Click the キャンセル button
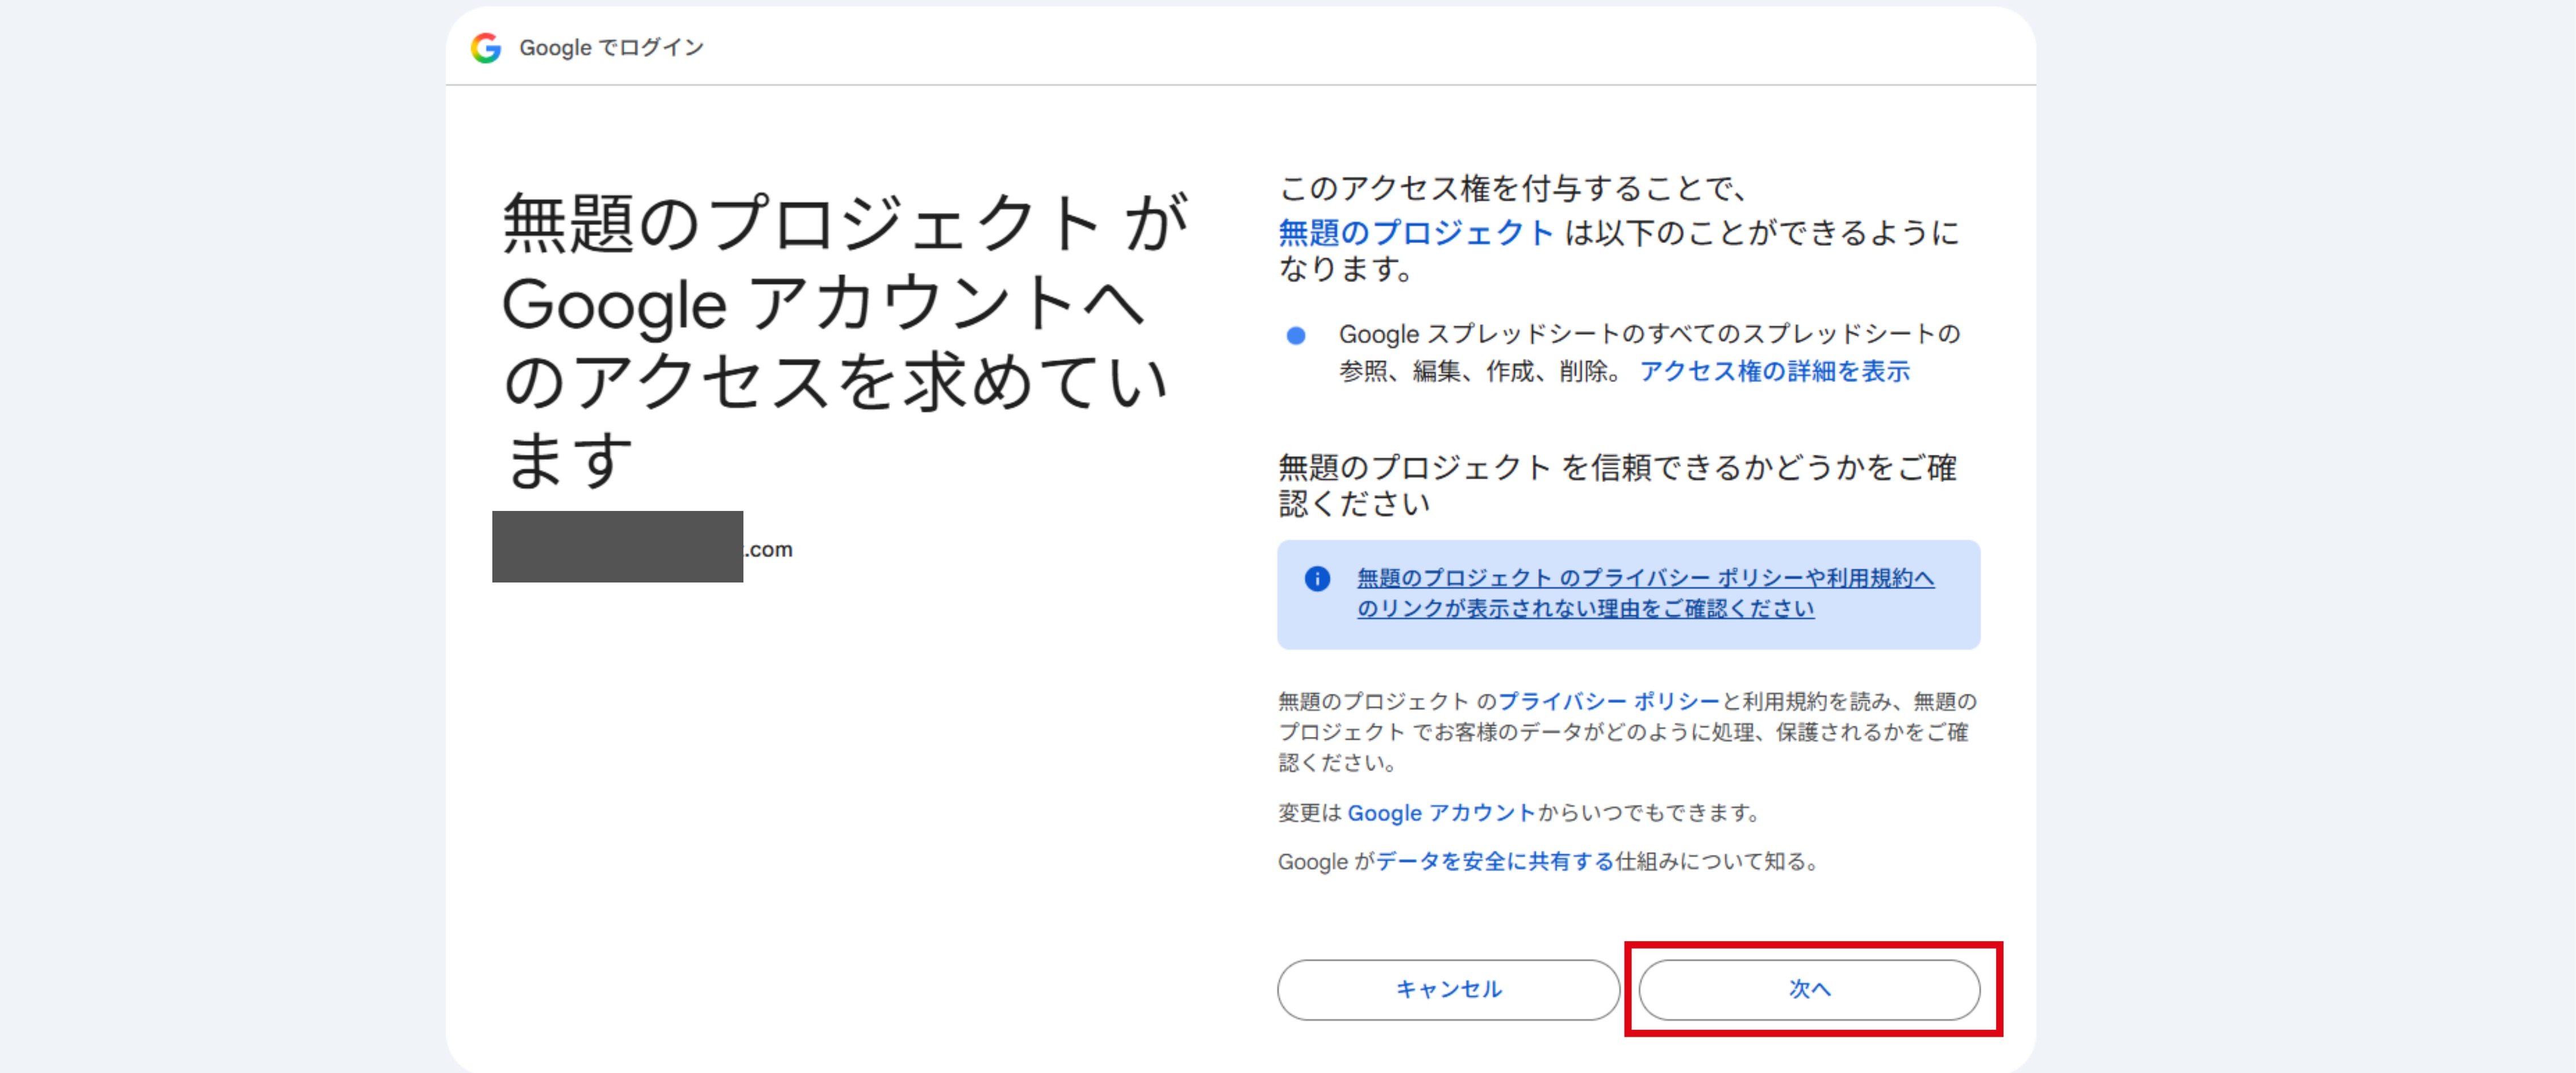Image resolution: width=2576 pixels, height=1073 pixels. pos(1448,989)
